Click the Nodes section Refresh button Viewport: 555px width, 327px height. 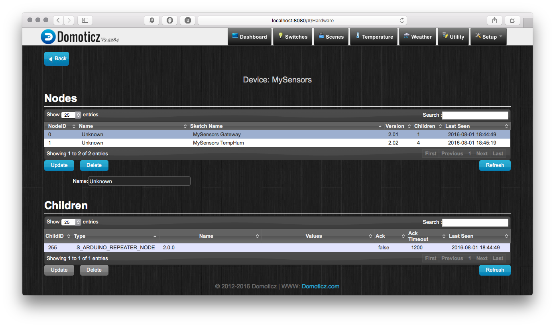[495, 165]
